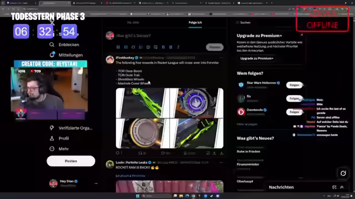Viewport: 355px width, 199px height.
Task: Click the white Posten button
Action: [71, 161]
